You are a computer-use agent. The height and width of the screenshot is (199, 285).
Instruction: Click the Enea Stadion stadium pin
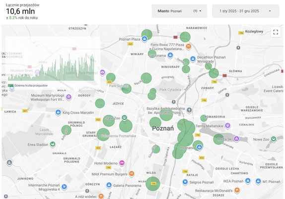coord(53,144)
